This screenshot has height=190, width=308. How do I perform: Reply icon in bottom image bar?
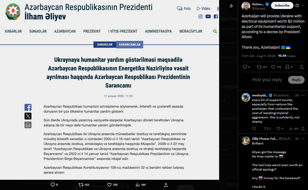[x=54, y=185]
